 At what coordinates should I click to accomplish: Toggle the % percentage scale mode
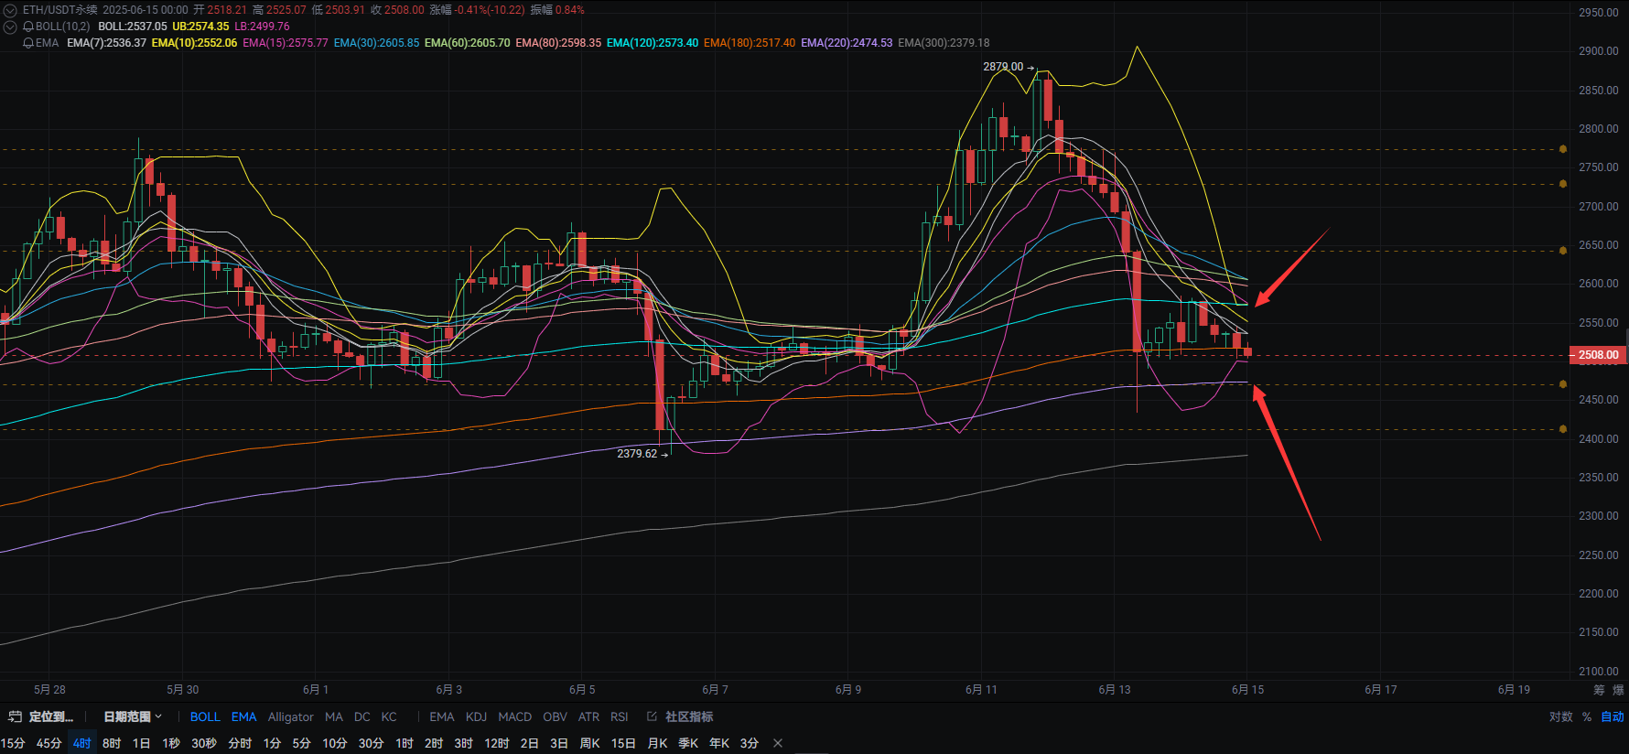pos(1586,716)
